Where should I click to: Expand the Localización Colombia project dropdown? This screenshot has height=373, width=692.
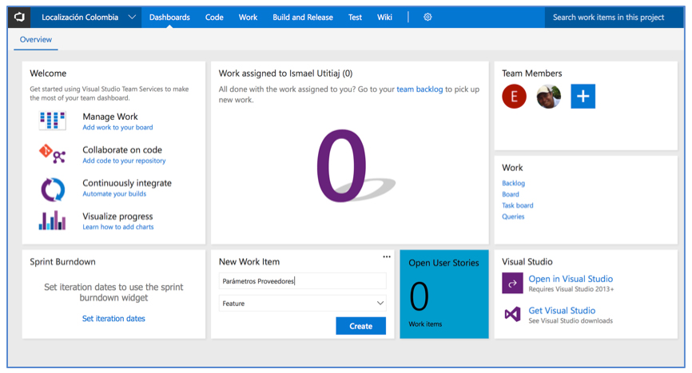coord(132,18)
